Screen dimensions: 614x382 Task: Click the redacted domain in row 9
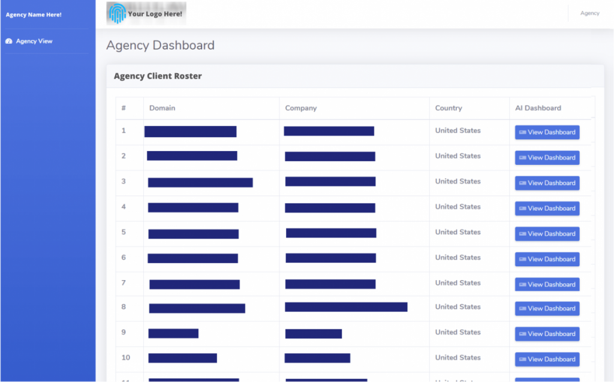(173, 333)
